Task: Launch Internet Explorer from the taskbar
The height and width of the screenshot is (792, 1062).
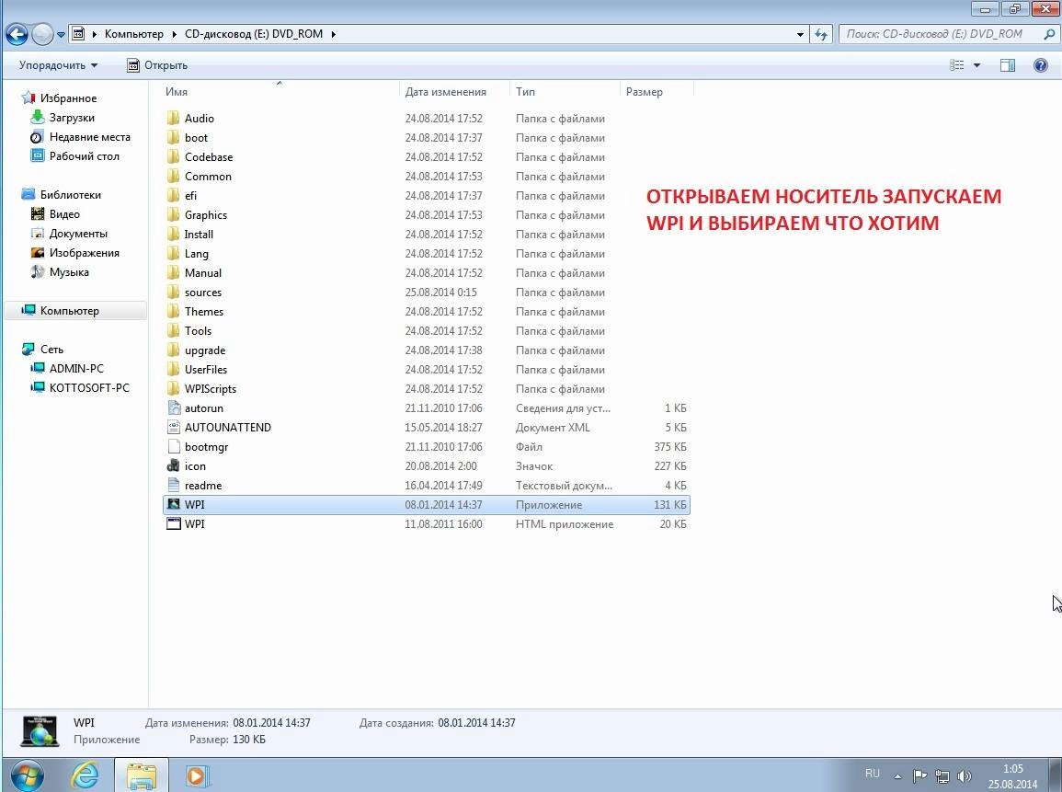Action: tap(86, 775)
